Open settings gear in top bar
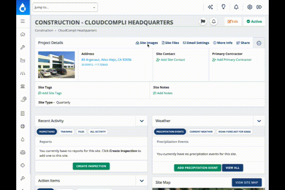The width and height of the screenshot is (285, 190). click(249, 7)
